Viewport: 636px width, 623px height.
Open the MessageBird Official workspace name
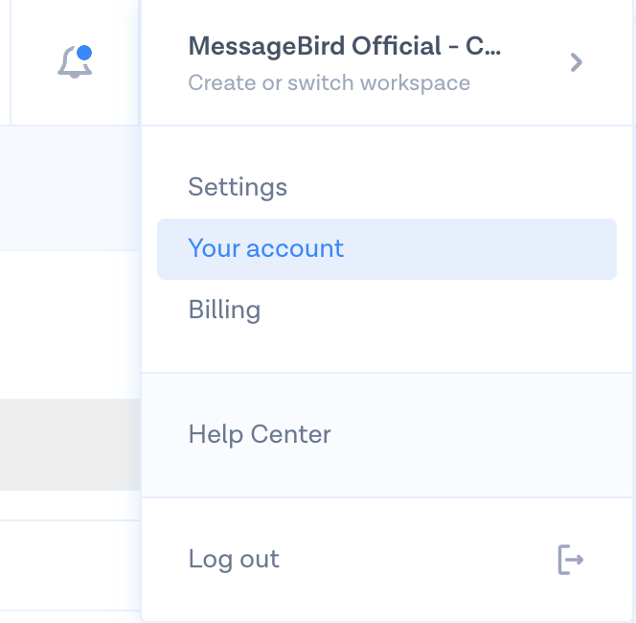point(345,46)
